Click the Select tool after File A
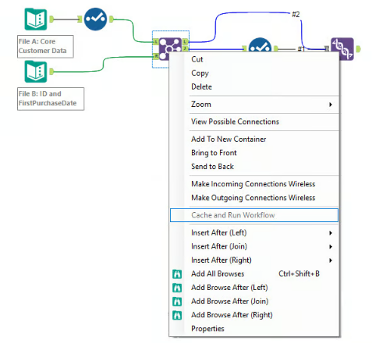Image resolution: width=372 pixels, height=343 pixels. [x=95, y=19]
